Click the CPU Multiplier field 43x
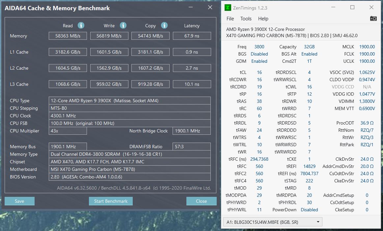Image resolution: width=383 pixels, height=231 pixels. click(x=68, y=130)
